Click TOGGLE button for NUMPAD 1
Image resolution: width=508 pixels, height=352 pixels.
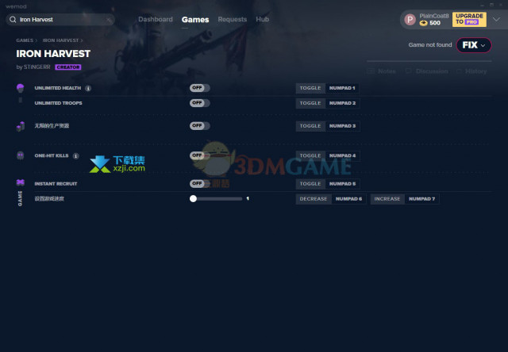(310, 88)
